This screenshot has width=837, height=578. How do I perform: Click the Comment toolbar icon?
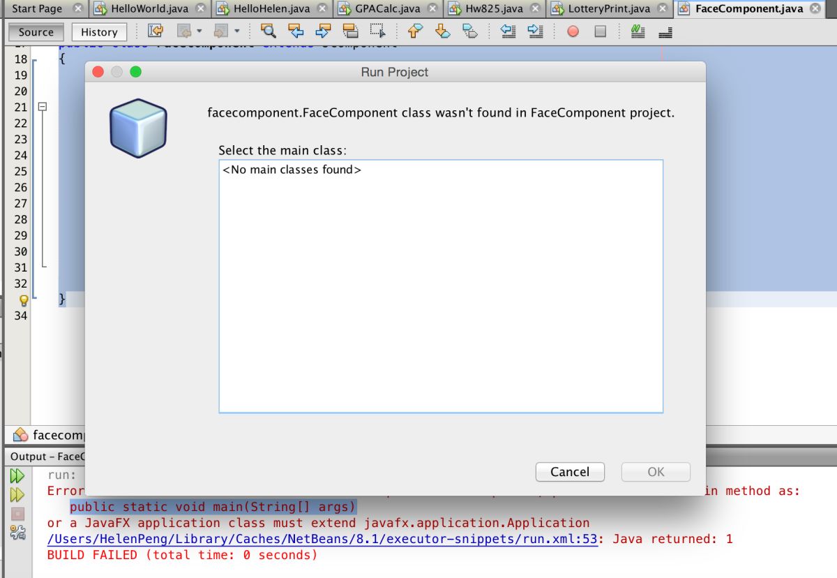coord(638,31)
